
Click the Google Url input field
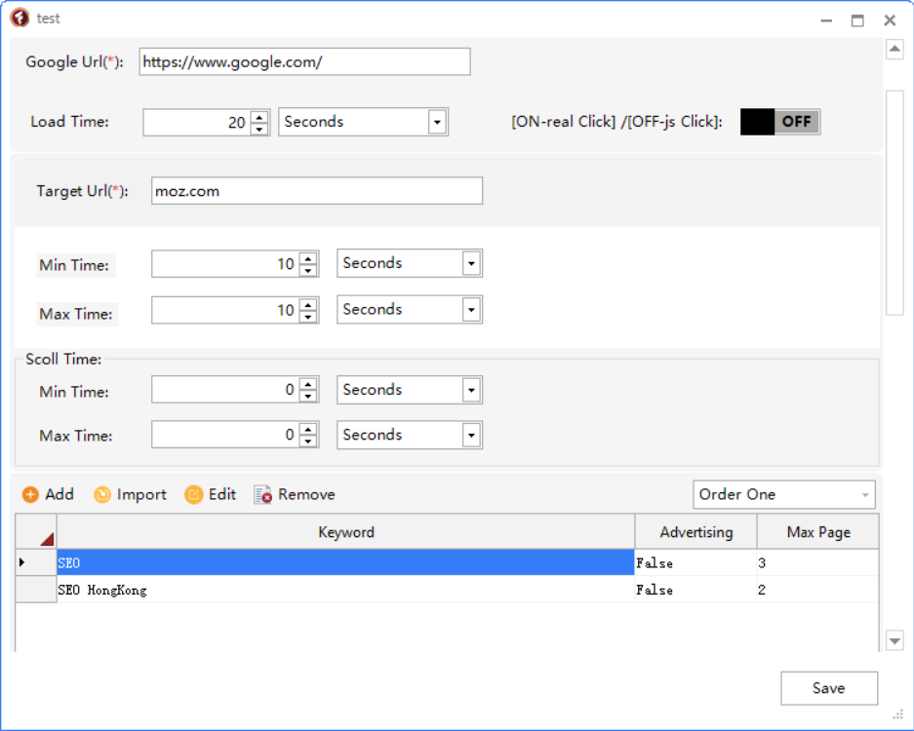pos(305,61)
